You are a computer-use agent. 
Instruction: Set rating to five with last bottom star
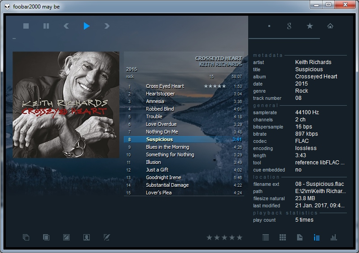(240, 237)
